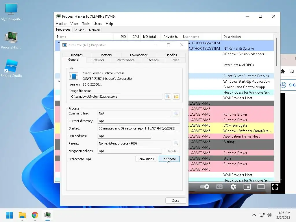Click the theater mode icon on video player
Screen dimensions: 296x222
coord(261,187)
